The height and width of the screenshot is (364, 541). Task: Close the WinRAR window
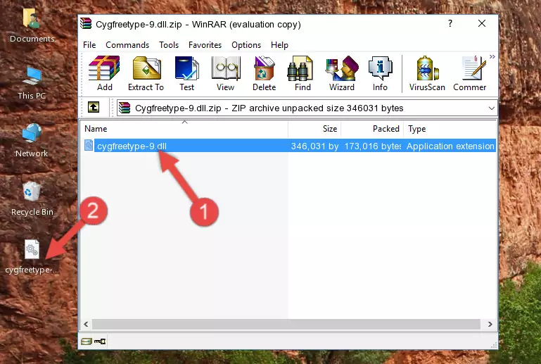[482, 23]
